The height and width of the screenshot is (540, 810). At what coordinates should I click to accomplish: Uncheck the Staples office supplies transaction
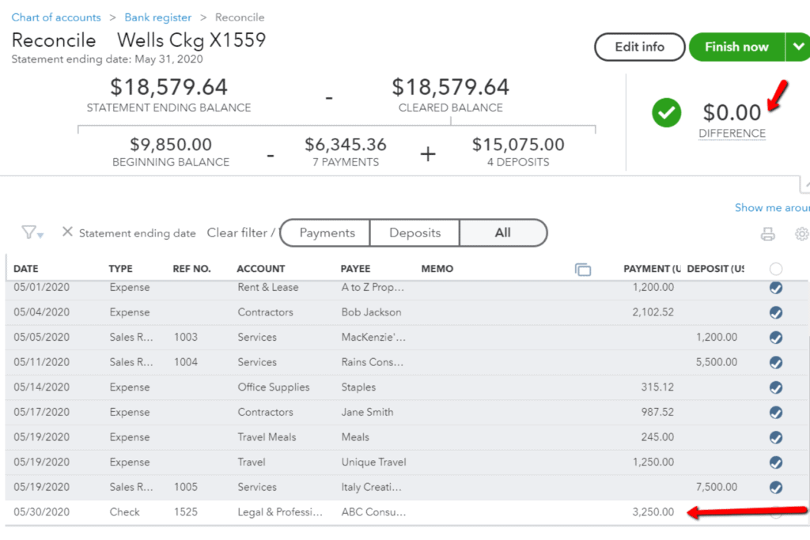[776, 387]
